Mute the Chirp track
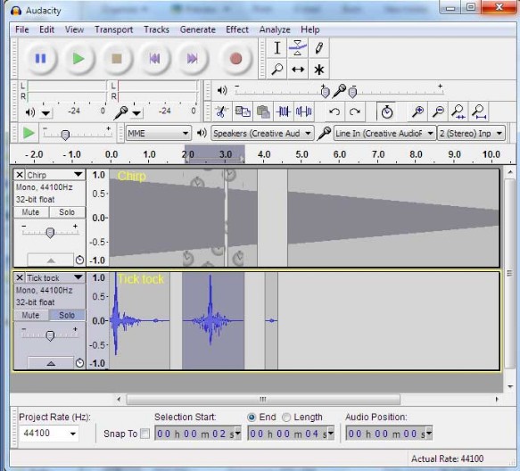The height and width of the screenshot is (471, 520). pos(30,212)
